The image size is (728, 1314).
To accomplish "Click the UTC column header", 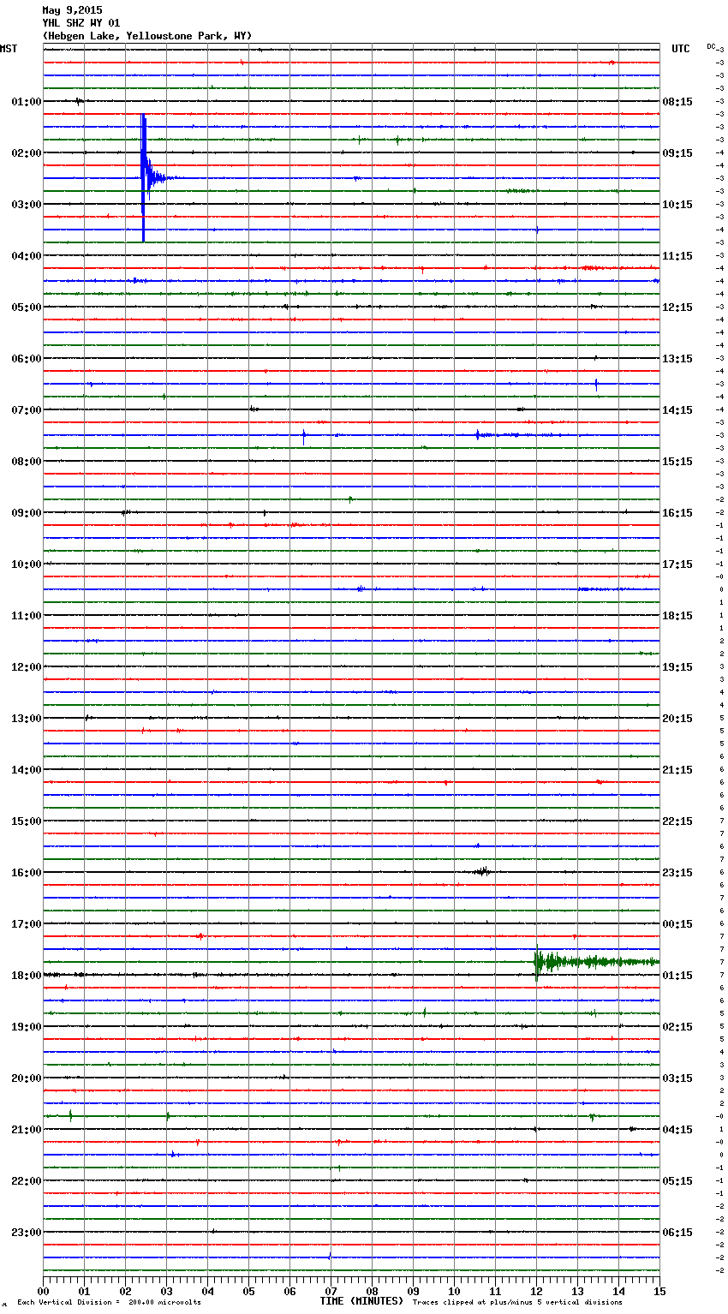I will point(680,49).
